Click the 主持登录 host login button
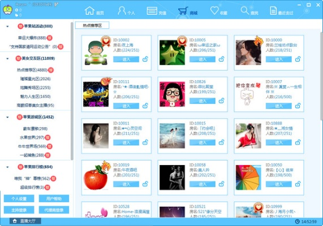Screen dimensions: 323x226 click(19, 210)
